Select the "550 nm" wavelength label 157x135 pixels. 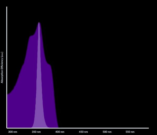(x=130, y=132)
